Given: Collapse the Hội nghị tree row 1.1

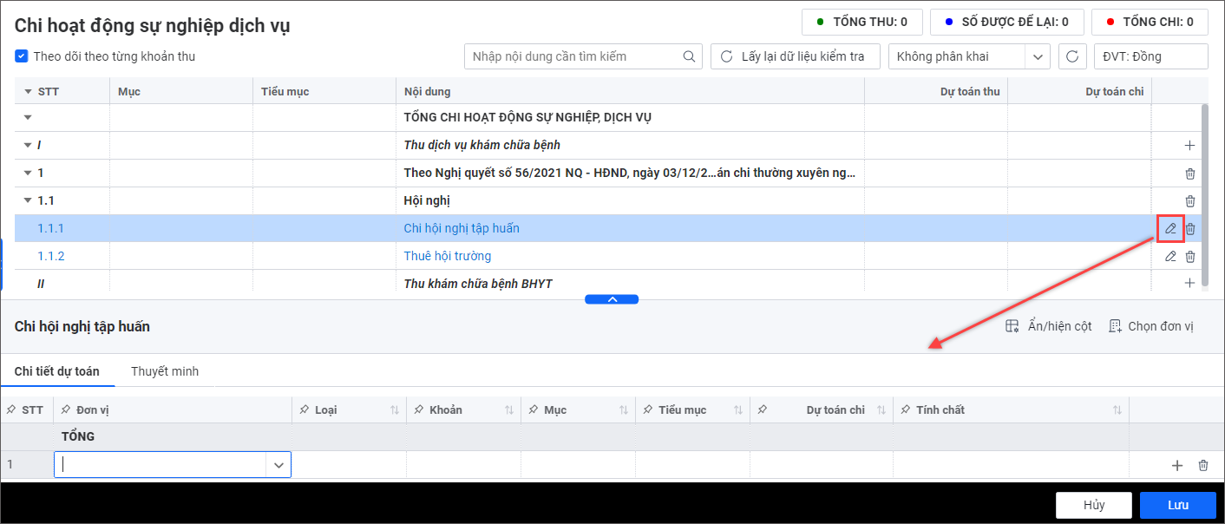Looking at the screenshot, I should (28, 200).
